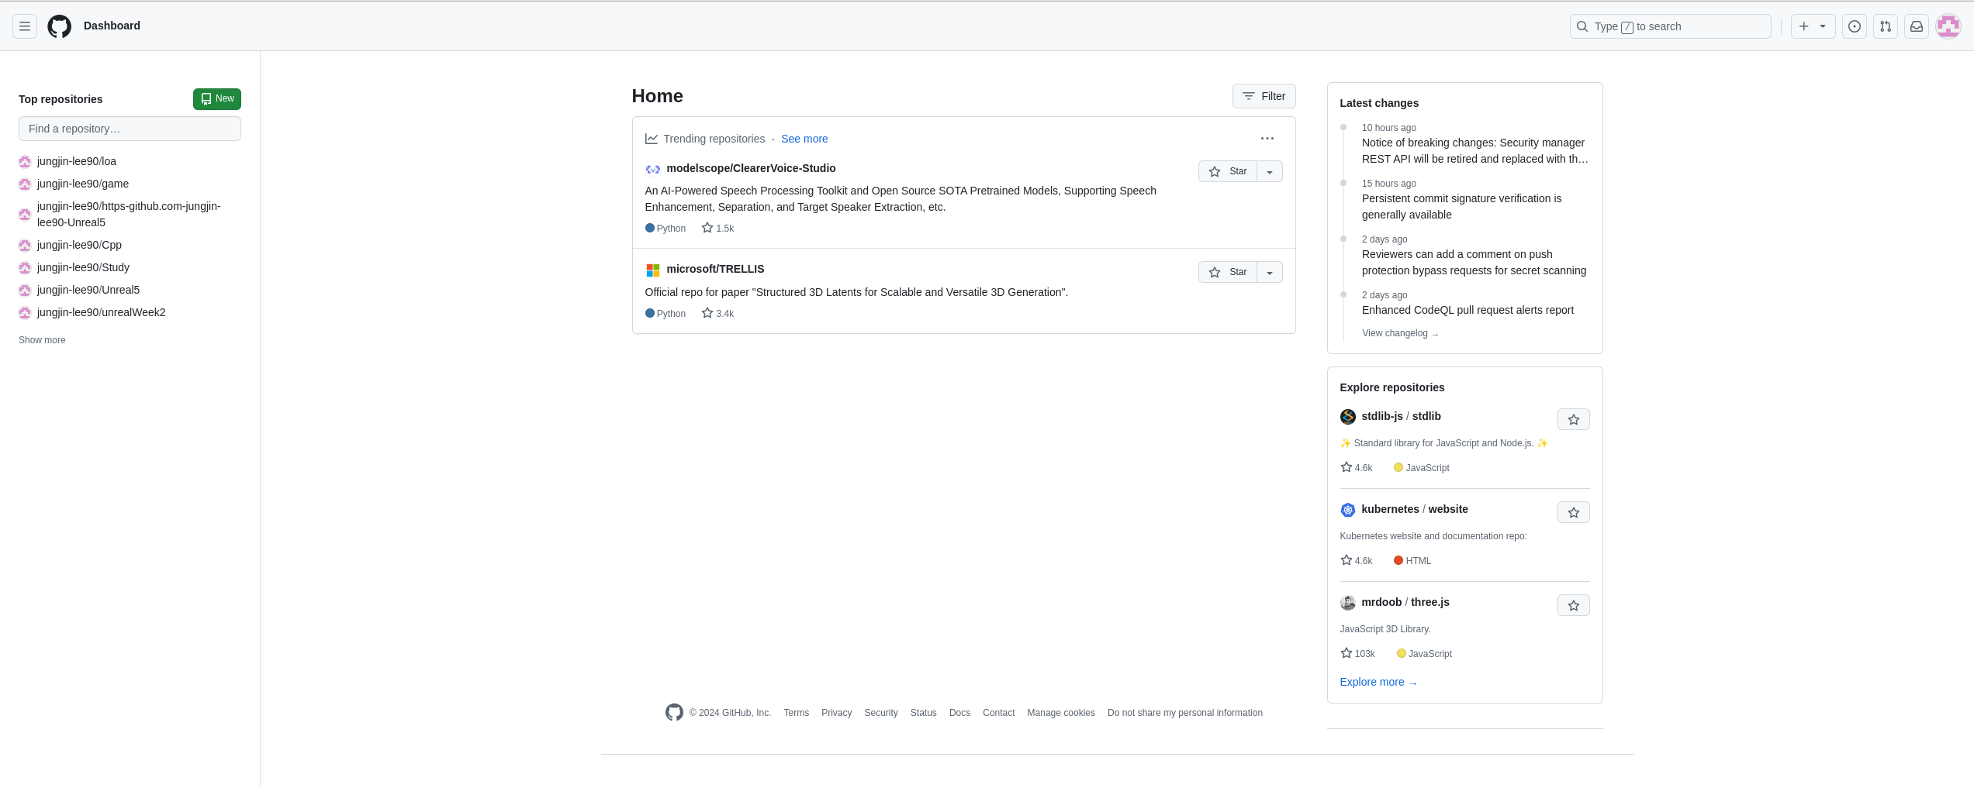Click kubernetes website 4.6k stars link
Screen dimensions: 1974x788
coord(1357,560)
